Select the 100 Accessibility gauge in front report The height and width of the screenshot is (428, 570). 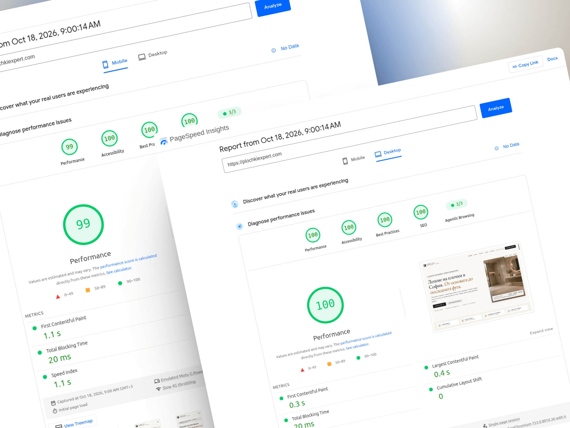(349, 227)
